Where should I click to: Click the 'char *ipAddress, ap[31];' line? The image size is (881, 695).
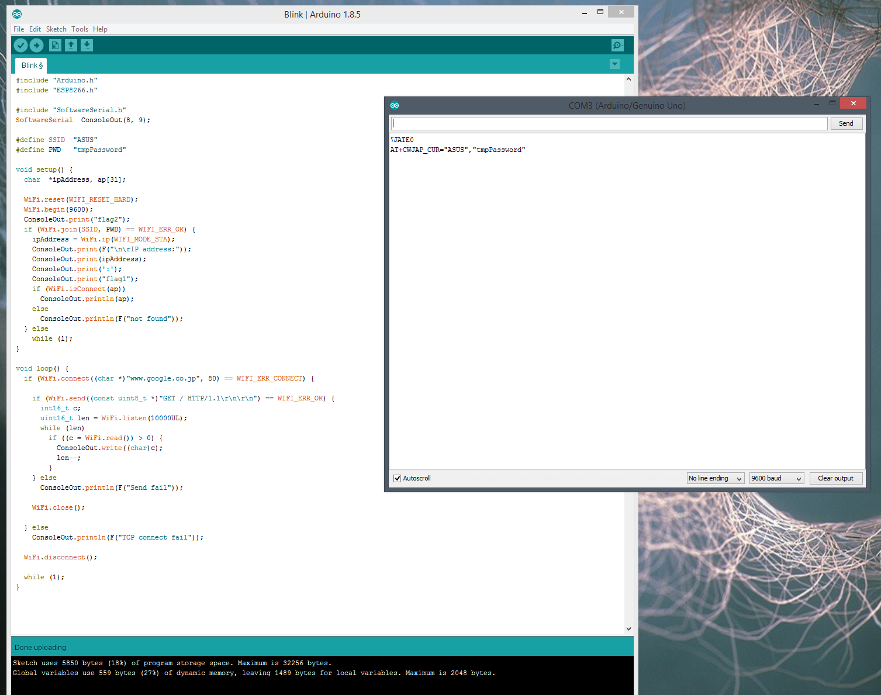[x=75, y=179]
